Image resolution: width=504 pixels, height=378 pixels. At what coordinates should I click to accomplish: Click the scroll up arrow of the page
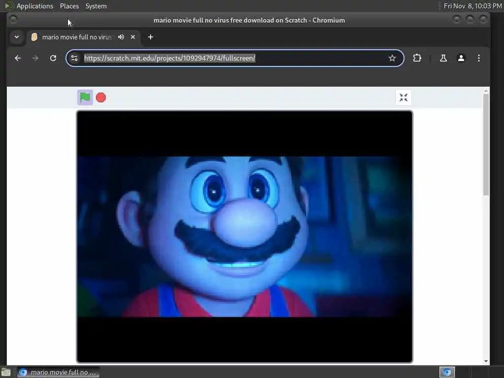coord(486,91)
